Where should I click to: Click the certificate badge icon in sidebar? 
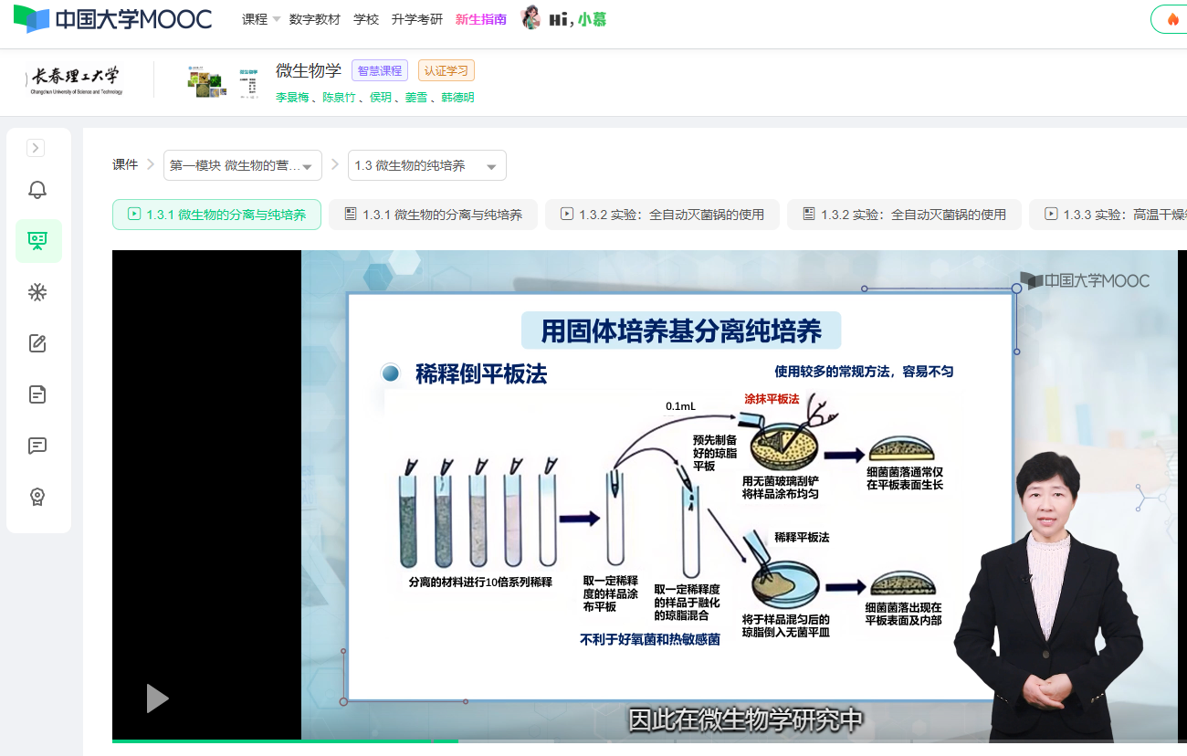37,497
